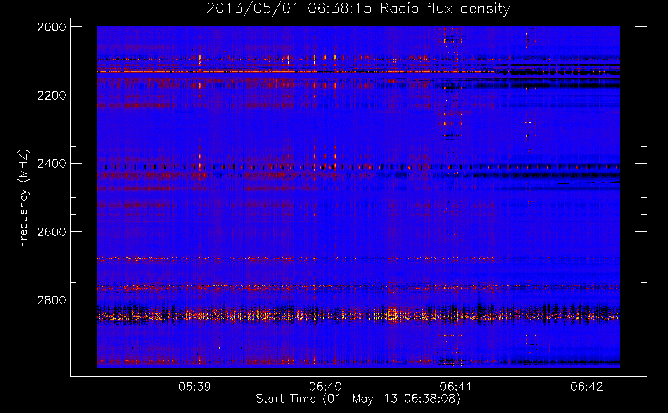668x413 pixels.
Task: Click the 2000 frequency tick label
Action: [x=52, y=27]
